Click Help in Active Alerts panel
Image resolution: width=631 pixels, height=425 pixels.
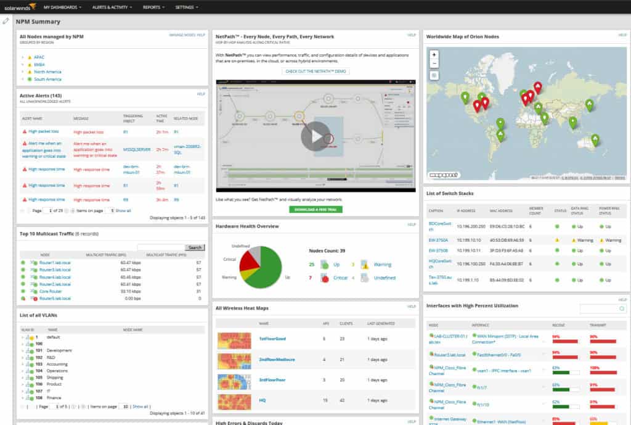201,94
